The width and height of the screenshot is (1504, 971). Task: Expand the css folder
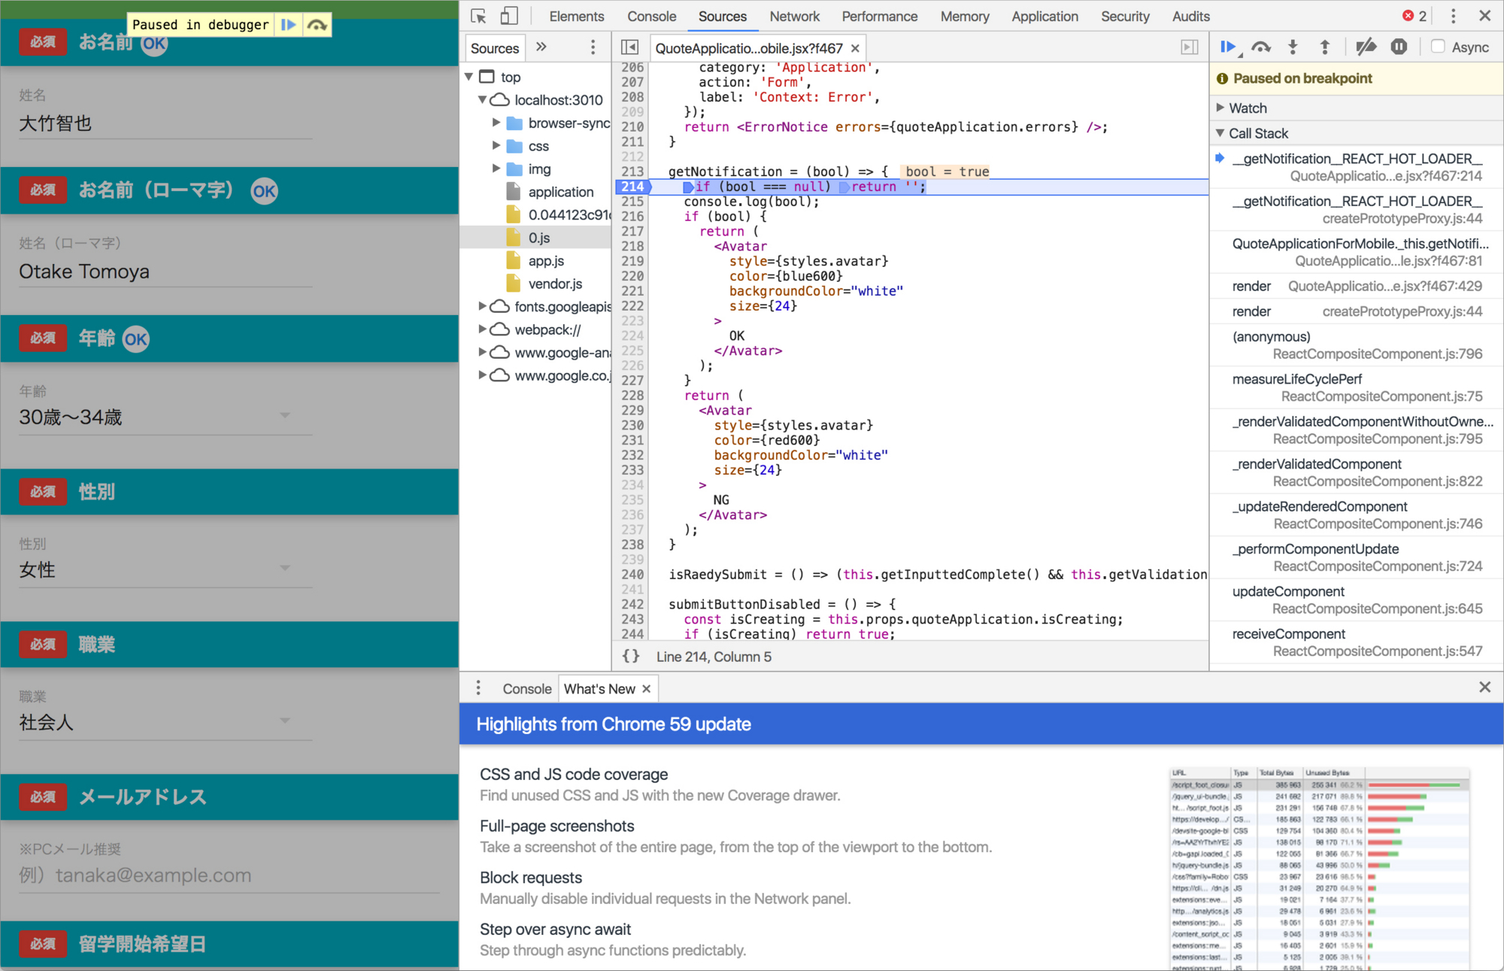click(x=496, y=146)
